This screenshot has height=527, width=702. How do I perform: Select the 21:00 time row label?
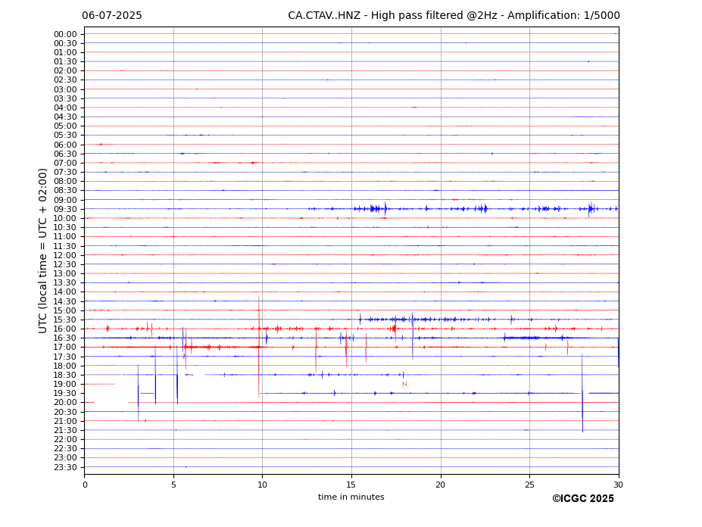(x=65, y=421)
